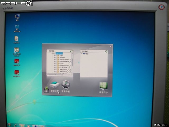Click the 電腦 computer icon in right panel

84,54
